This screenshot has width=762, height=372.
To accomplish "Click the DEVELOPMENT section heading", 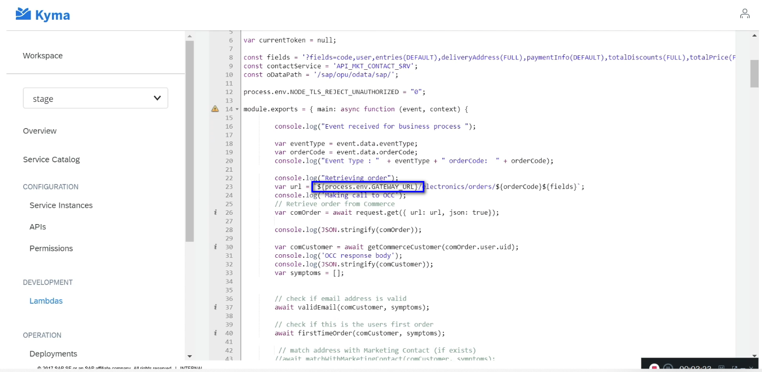I will pyautogui.click(x=48, y=282).
